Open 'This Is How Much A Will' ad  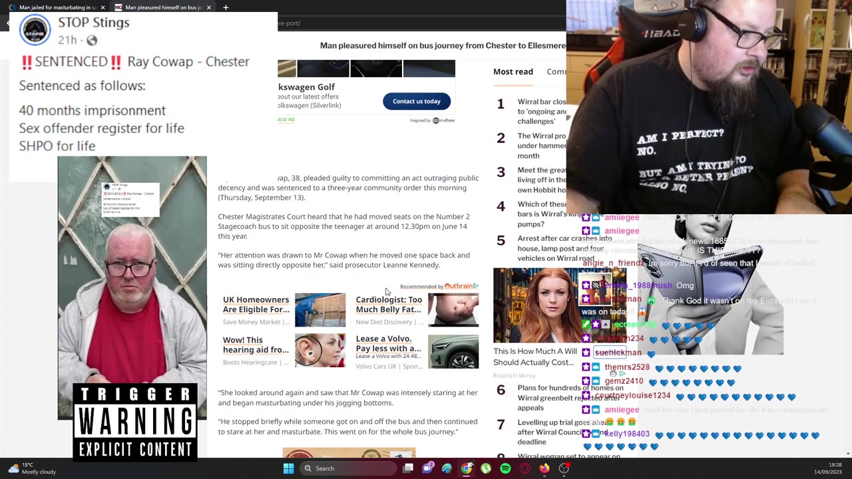click(x=535, y=357)
